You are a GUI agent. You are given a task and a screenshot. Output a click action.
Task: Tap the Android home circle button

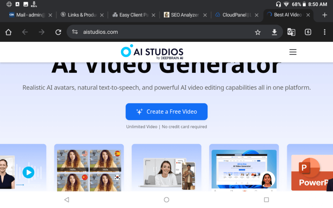tap(166, 200)
